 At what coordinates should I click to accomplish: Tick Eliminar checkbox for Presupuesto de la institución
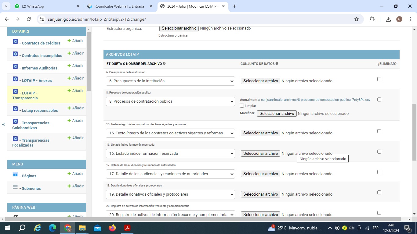(x=379, y=79)
